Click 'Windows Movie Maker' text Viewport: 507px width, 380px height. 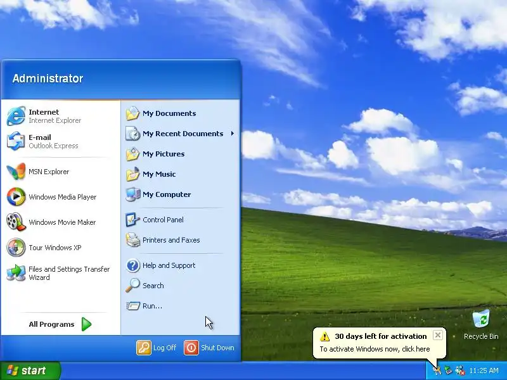[x=62, y=222]
